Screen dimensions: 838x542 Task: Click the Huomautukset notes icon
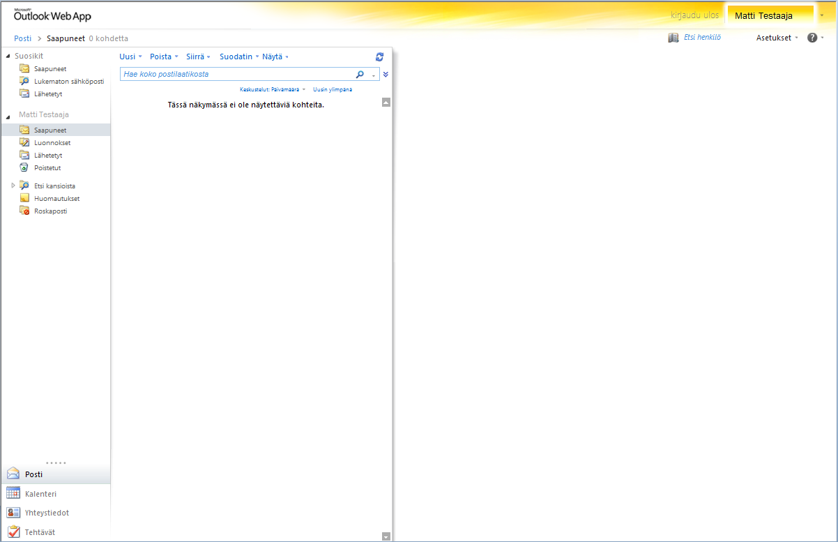(x=24, y=198)
